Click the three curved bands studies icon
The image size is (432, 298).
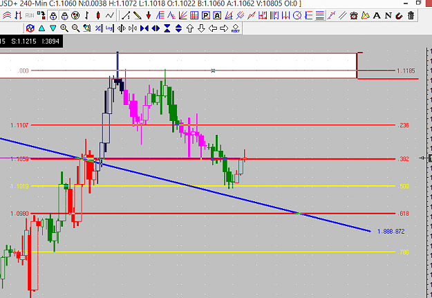7,15
